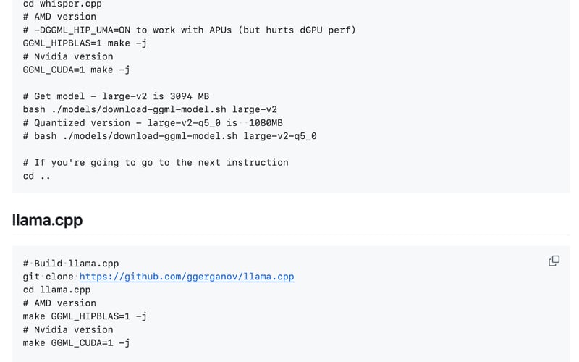Click the 'Quantized version' comment line
The width and height of the screenshot is (579, 362).
tap(153, 122)
